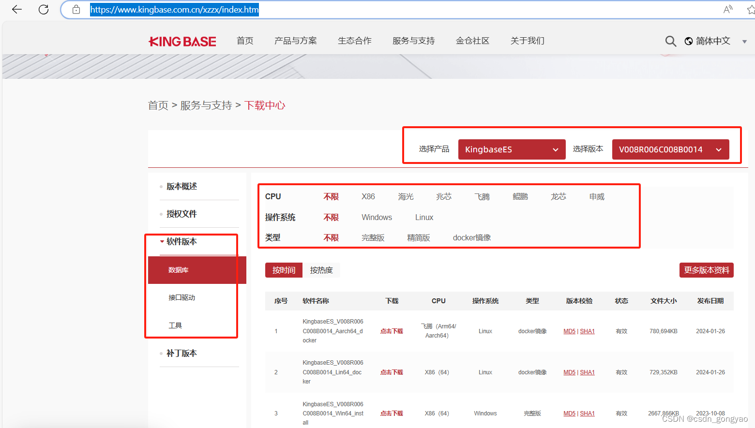The width and height of the screenshot is (755, 428).
Task: Reload the page with the refresh icon
Action: click(44, 9)
